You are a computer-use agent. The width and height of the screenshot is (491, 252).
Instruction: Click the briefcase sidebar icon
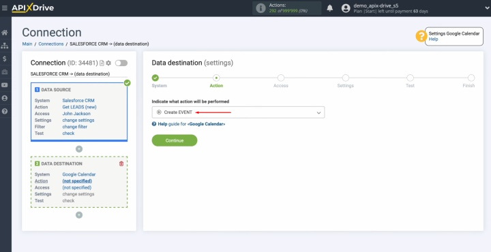tap(4, 72)
